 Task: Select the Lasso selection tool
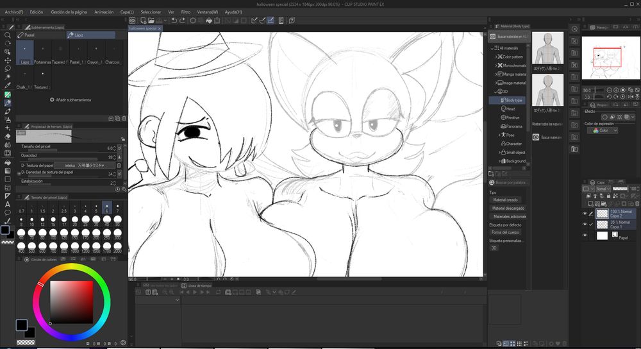click(7, 69)
